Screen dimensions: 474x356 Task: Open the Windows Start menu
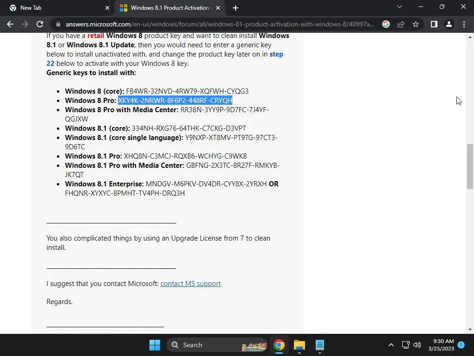[x=155, y=345]
